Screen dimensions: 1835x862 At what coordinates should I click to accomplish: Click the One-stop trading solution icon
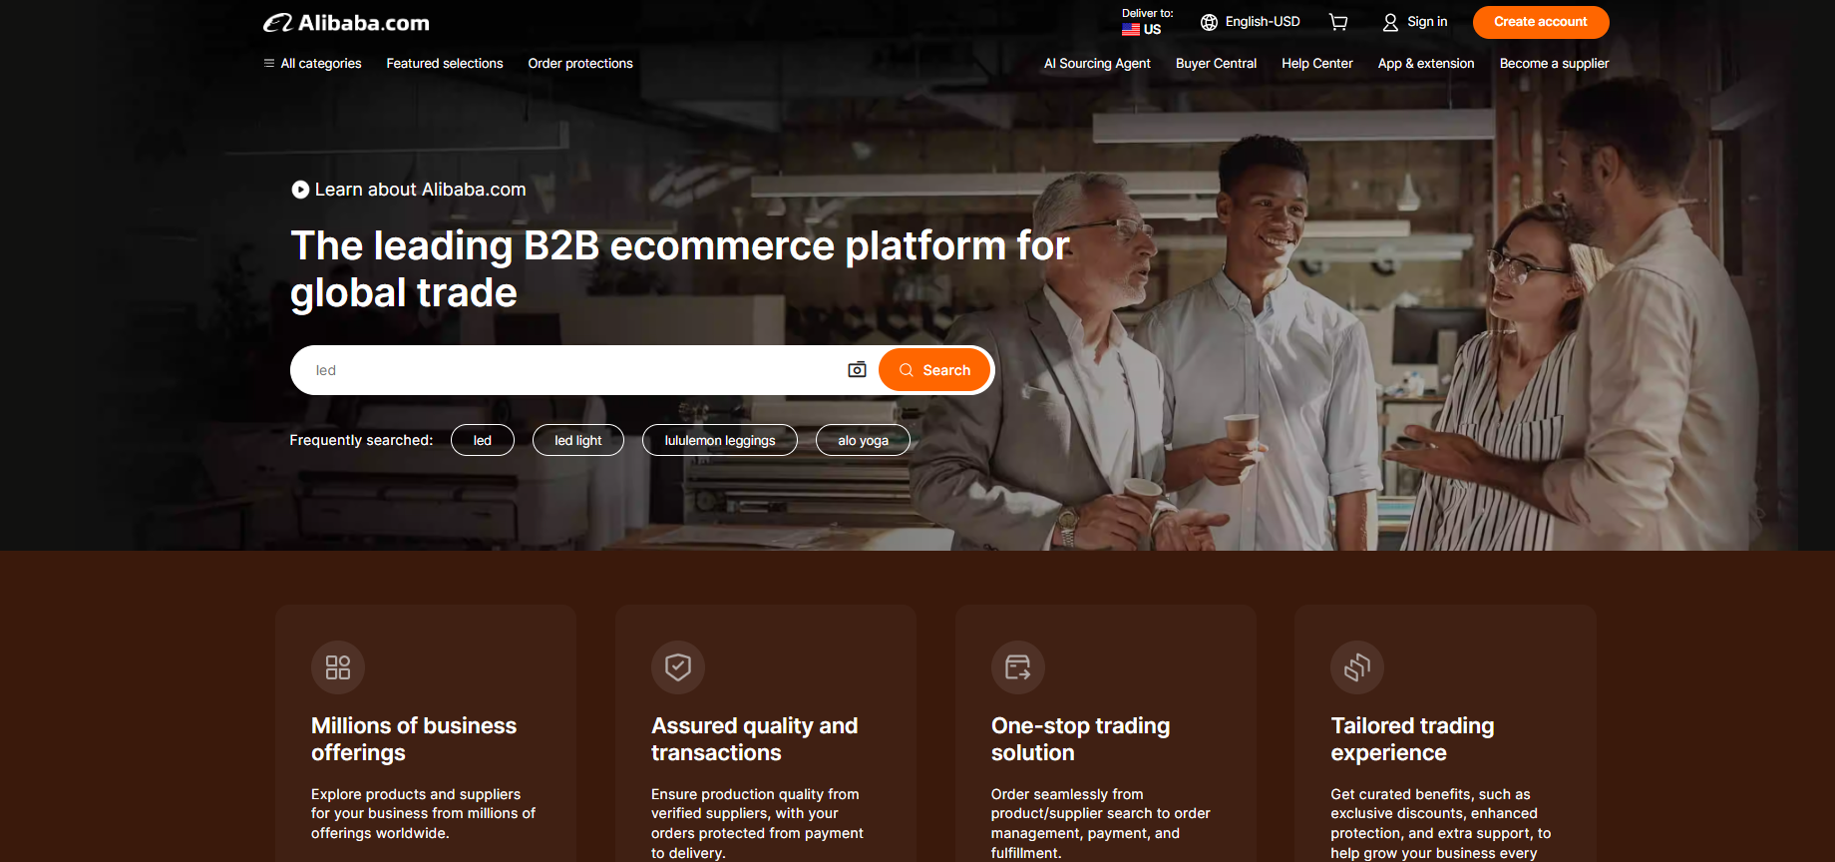1018,667
